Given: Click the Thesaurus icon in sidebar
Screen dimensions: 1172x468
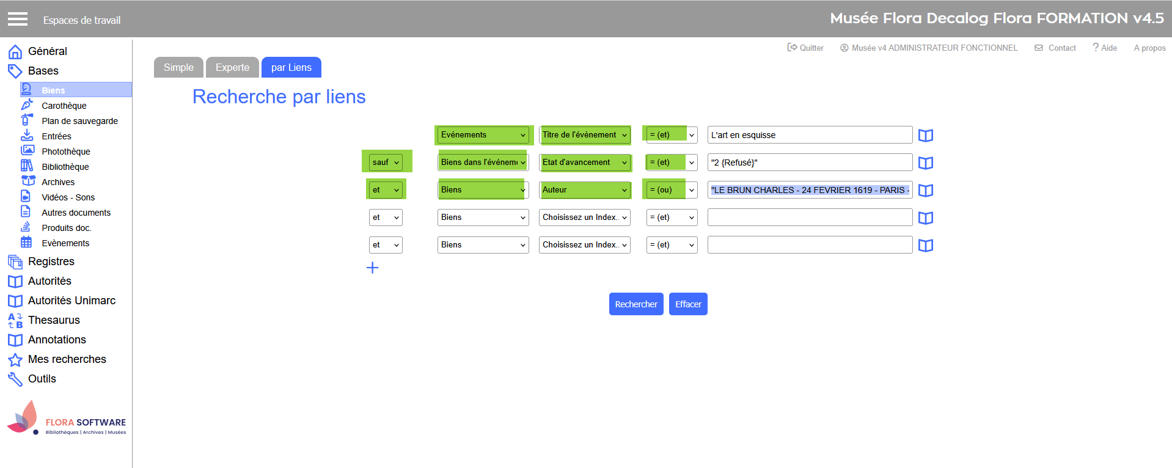Looking at the screenshot, I should point(15,320).
